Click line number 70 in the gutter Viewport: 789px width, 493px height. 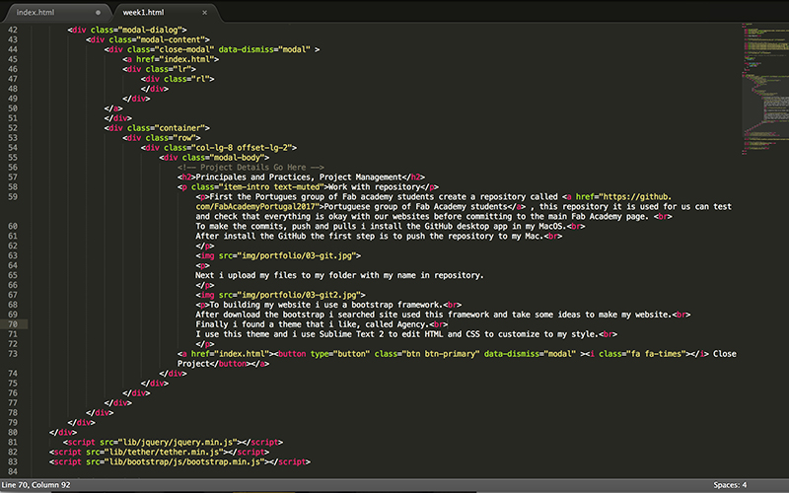coord(13,324)
